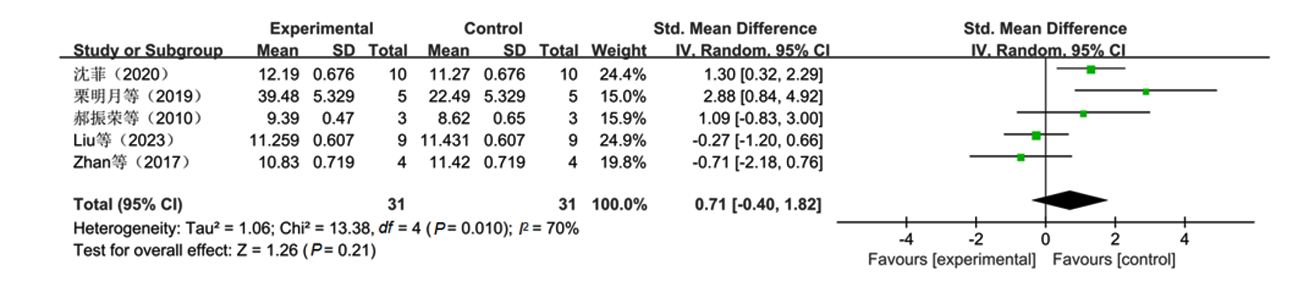Click the Study or Subgroup column header
Viewport: 1309px width, 287px height.
(148, 50)
